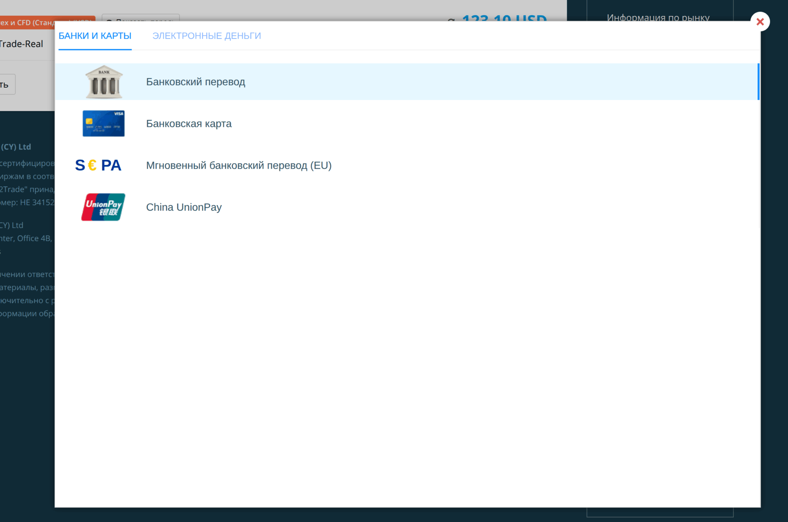Select Мгновенный банковский перевод (EU) option

(x=239, y=166)
